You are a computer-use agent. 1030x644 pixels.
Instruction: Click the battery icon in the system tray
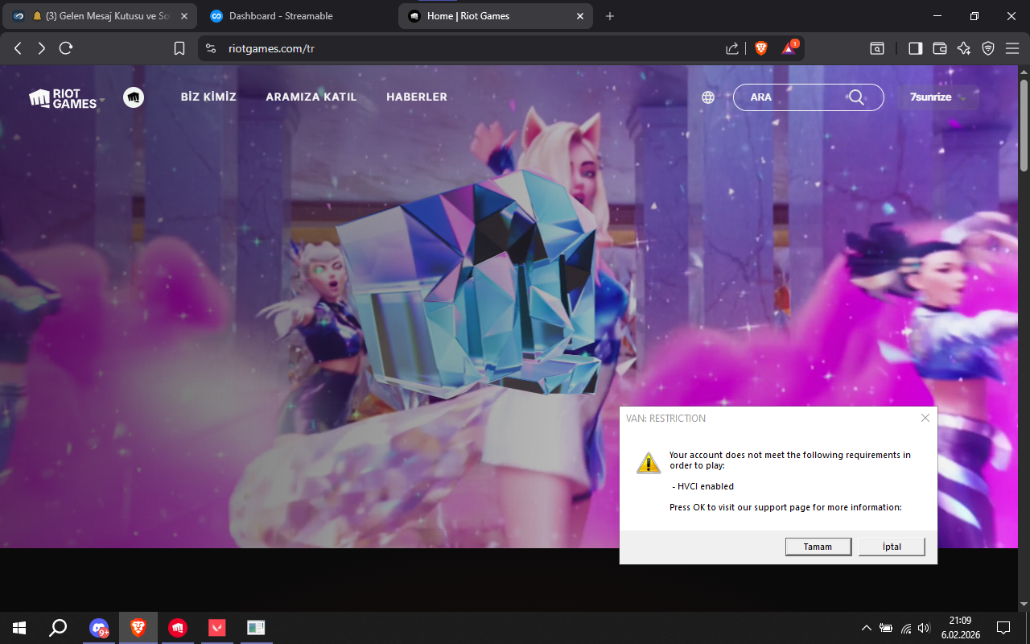coord(886,628)
